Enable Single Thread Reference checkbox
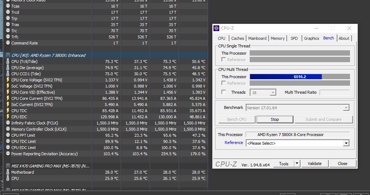The image size is (370, 195). pyautogui.click(x=224, y=60)
